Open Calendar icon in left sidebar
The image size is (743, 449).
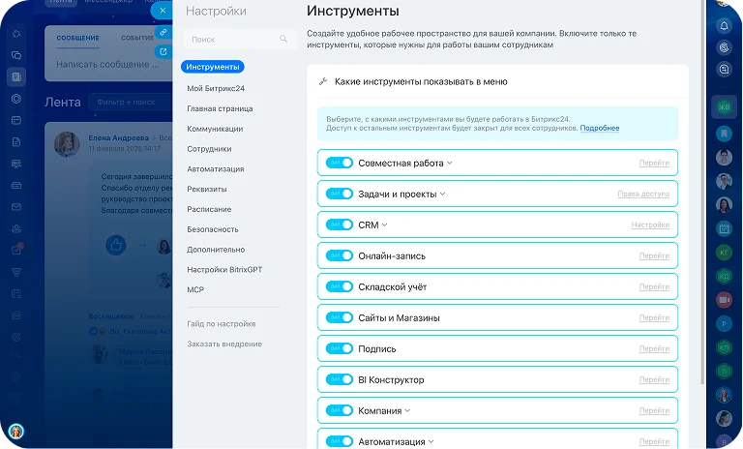pos(16,120)
